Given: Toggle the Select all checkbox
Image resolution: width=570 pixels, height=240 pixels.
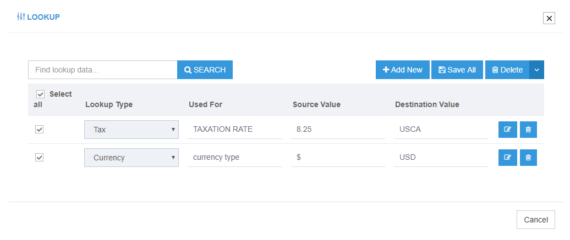Looking at the screenshot, I should click(x=40, y=94).
